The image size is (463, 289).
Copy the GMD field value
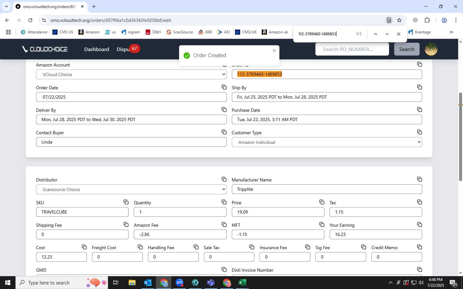224,269
